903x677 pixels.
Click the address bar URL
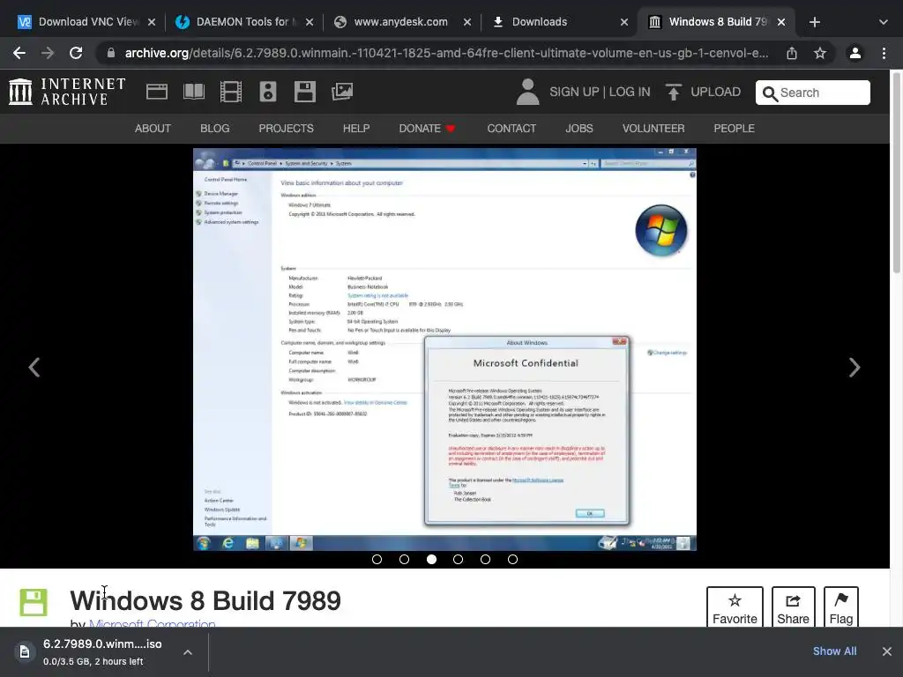point(446,53)
